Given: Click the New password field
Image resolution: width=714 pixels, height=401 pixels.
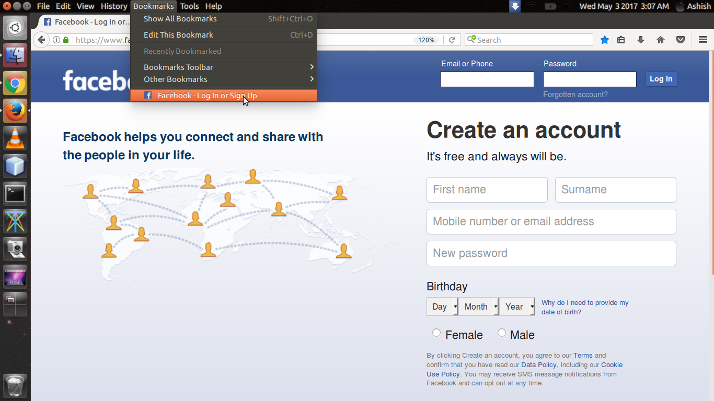Looking at the screenshot, I should point(551,253).
